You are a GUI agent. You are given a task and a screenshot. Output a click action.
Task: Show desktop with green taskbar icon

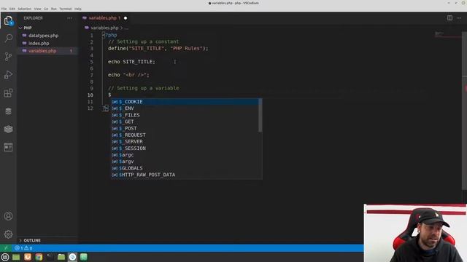pos(16,257)
